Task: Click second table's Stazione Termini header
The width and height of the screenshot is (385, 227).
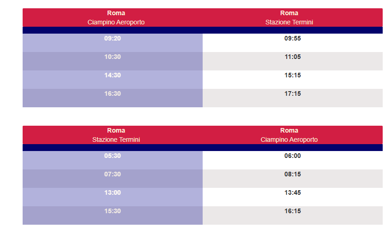Action: tap(116, 140)
